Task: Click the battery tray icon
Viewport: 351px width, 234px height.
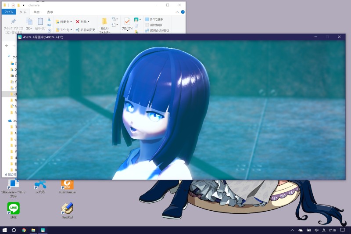Action: [x=309, y=230]
